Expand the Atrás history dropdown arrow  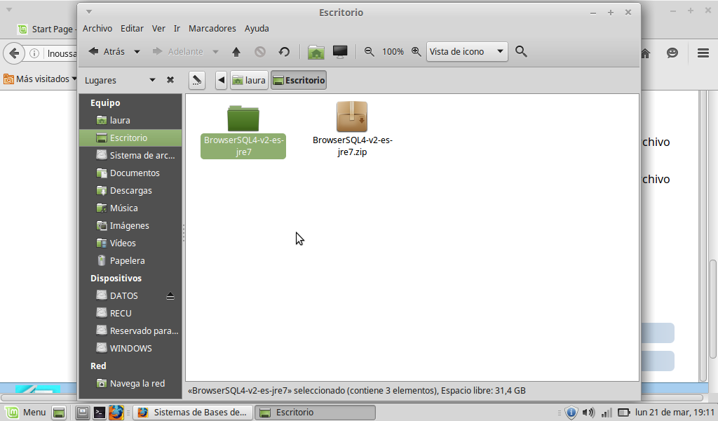point(137,51)
